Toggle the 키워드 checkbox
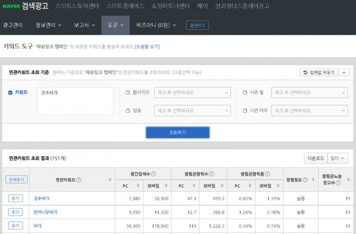 pos(10,93)
